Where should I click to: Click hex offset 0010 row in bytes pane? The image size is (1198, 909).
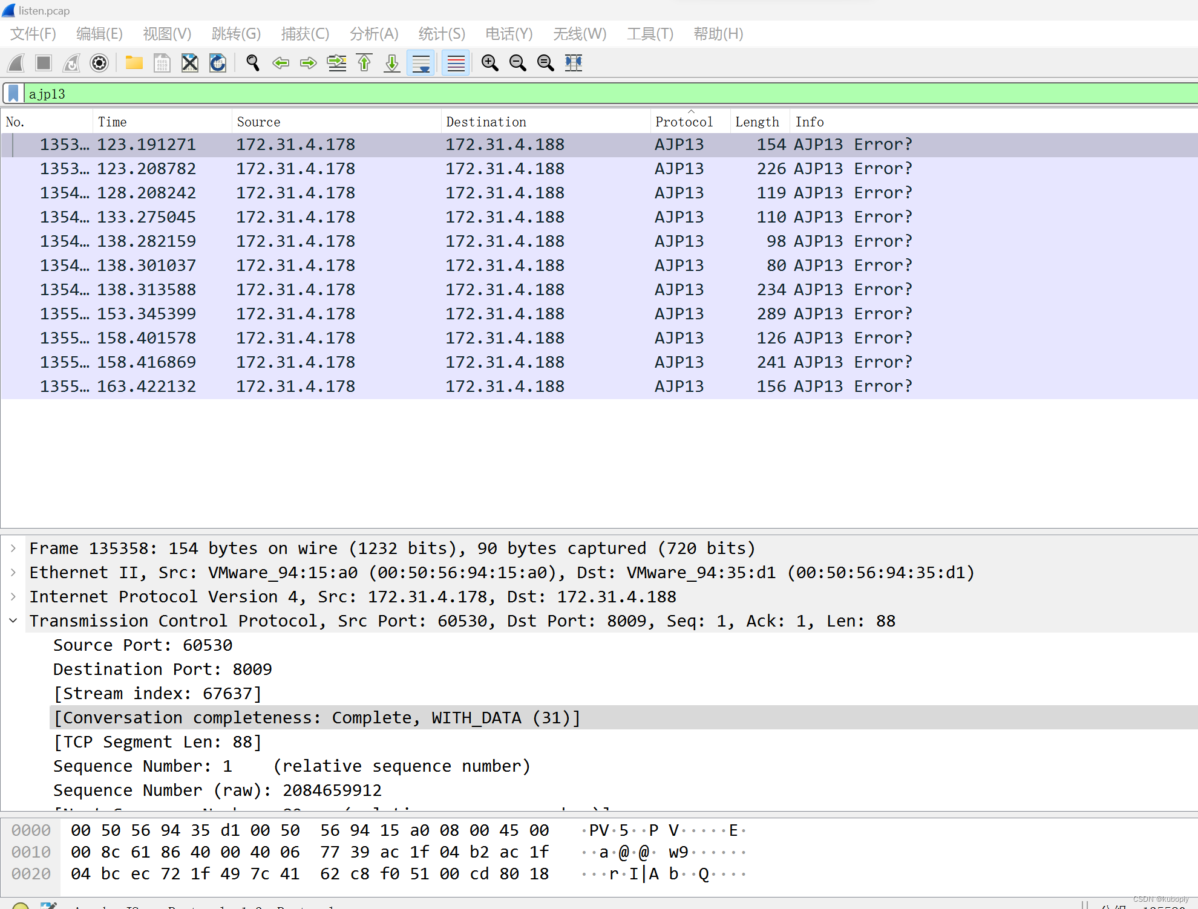point(31,852)
